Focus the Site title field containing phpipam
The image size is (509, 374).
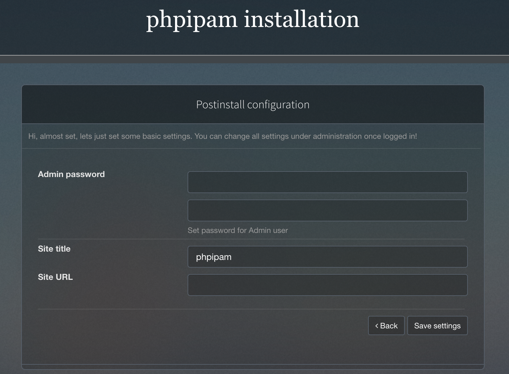pos(328,257)
